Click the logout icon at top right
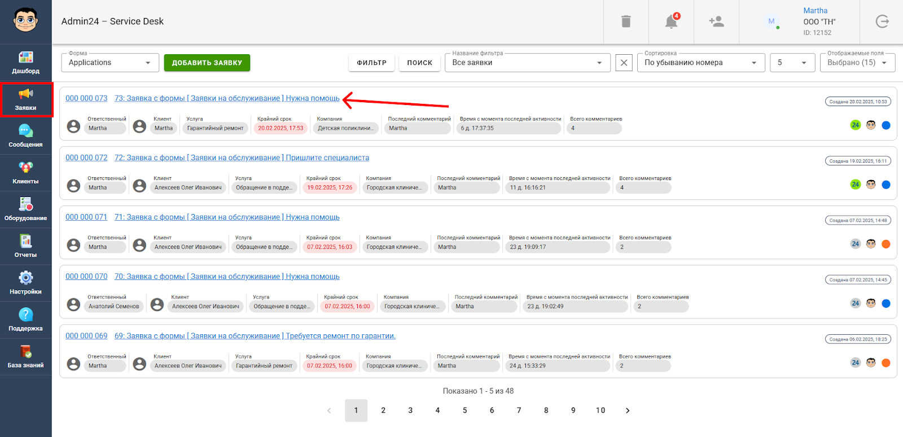Screen dimensions: 903x437 pos(882,21)
